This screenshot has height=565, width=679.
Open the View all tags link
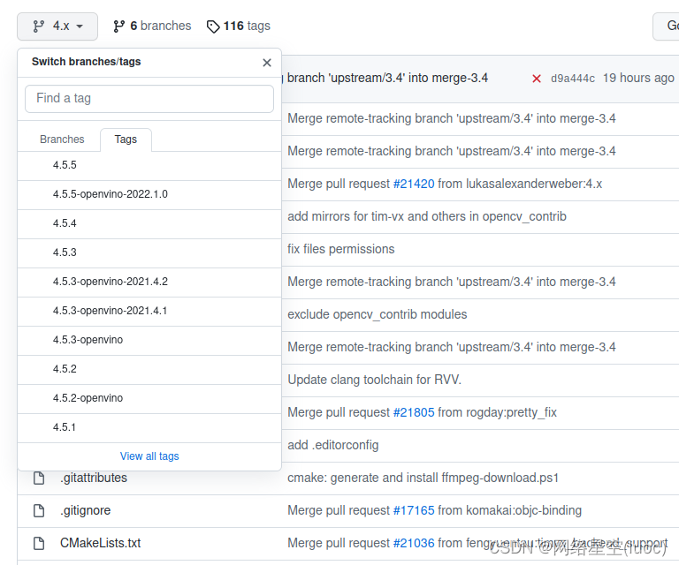click(149, 456)
